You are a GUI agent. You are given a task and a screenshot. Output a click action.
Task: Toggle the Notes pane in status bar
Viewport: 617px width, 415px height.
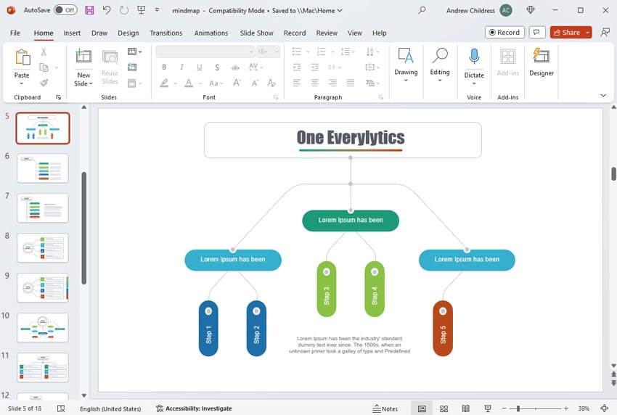click(x=385, y=408)
